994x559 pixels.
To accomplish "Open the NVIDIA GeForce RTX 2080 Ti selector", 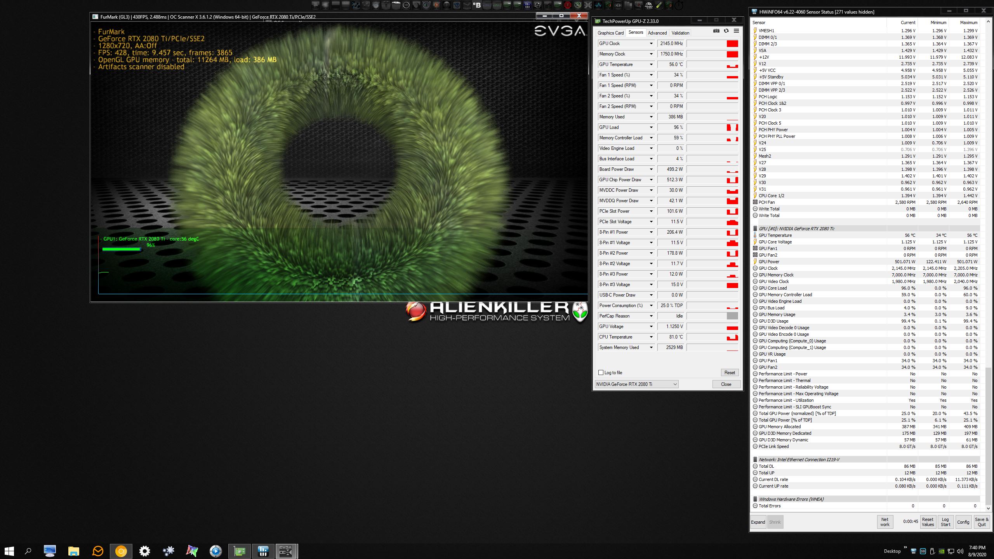I will pos(636,384).
